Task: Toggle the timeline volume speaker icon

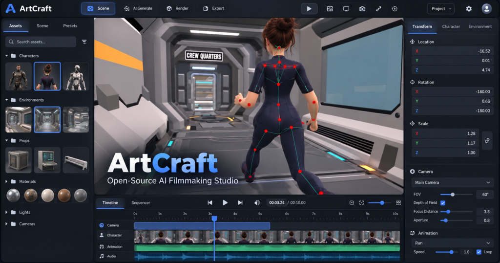Action: pos(257,203)
